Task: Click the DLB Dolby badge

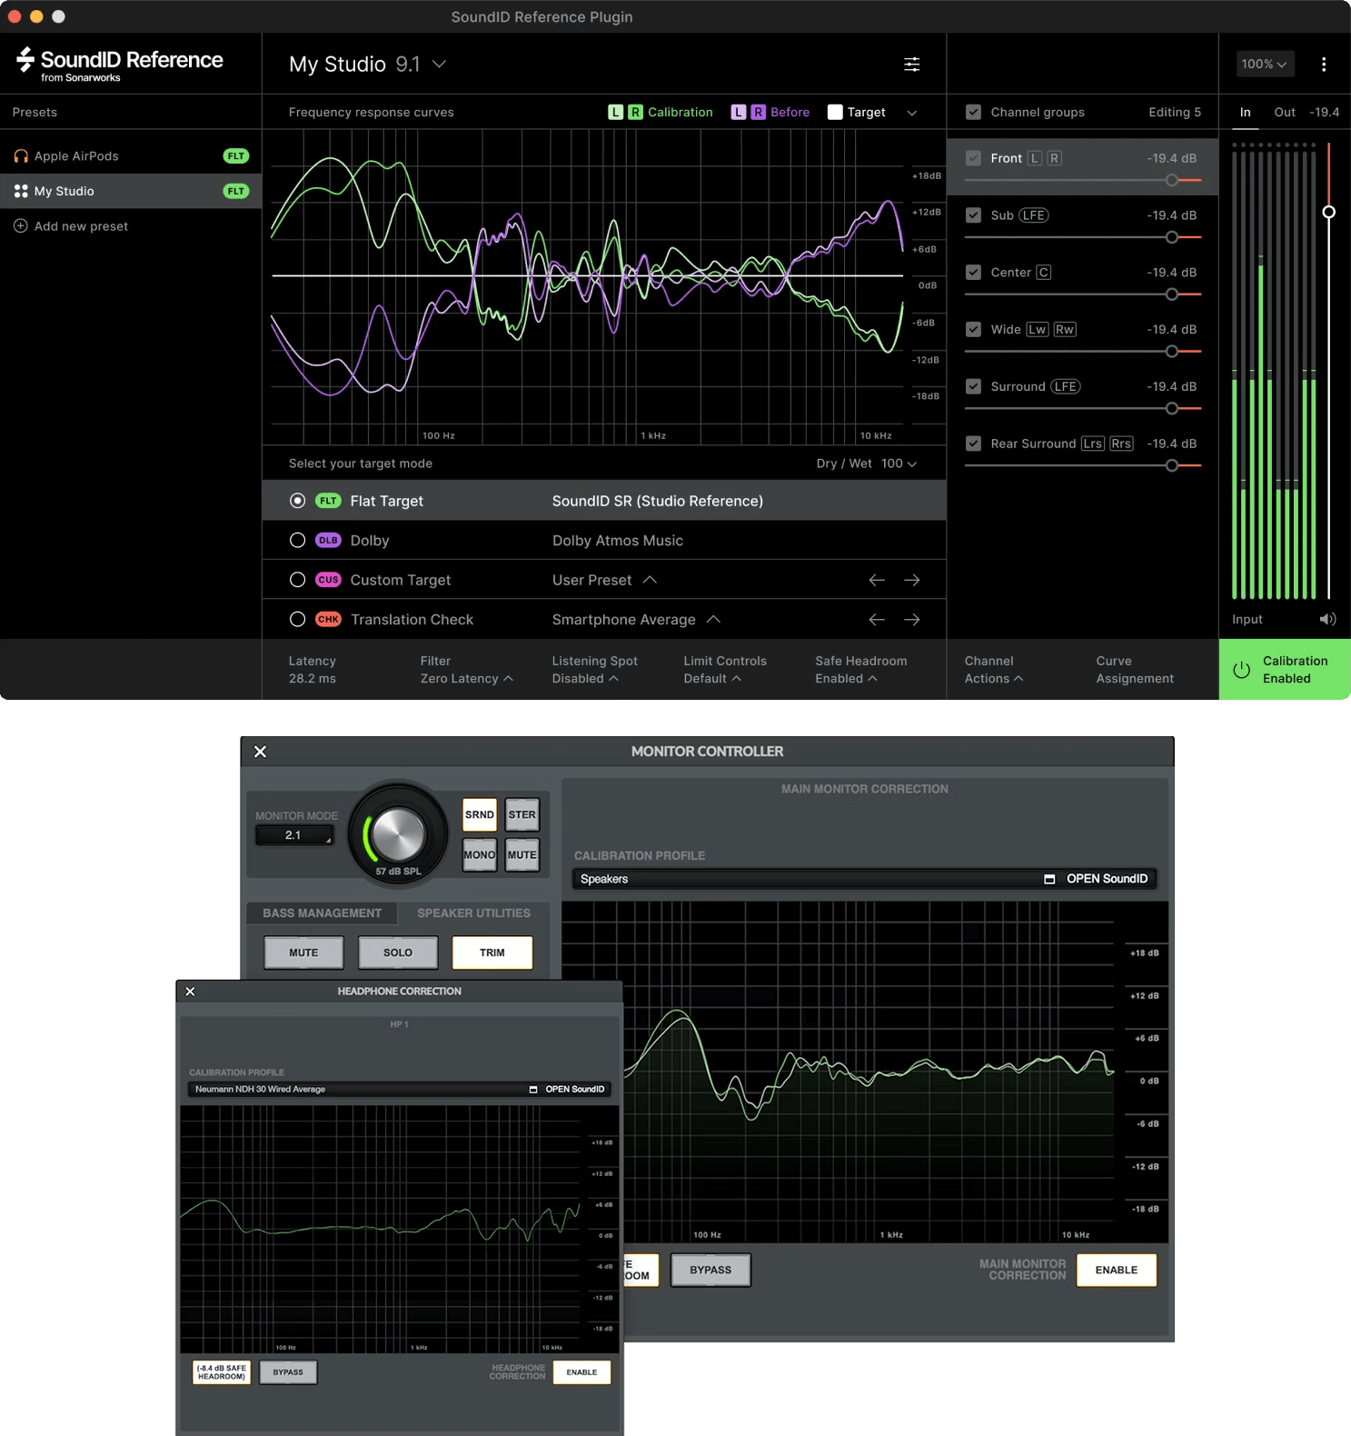Action: (x=328, y=540)
